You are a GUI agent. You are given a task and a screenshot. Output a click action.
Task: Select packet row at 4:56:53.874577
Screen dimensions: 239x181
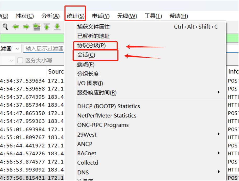[x=32, y=162]
